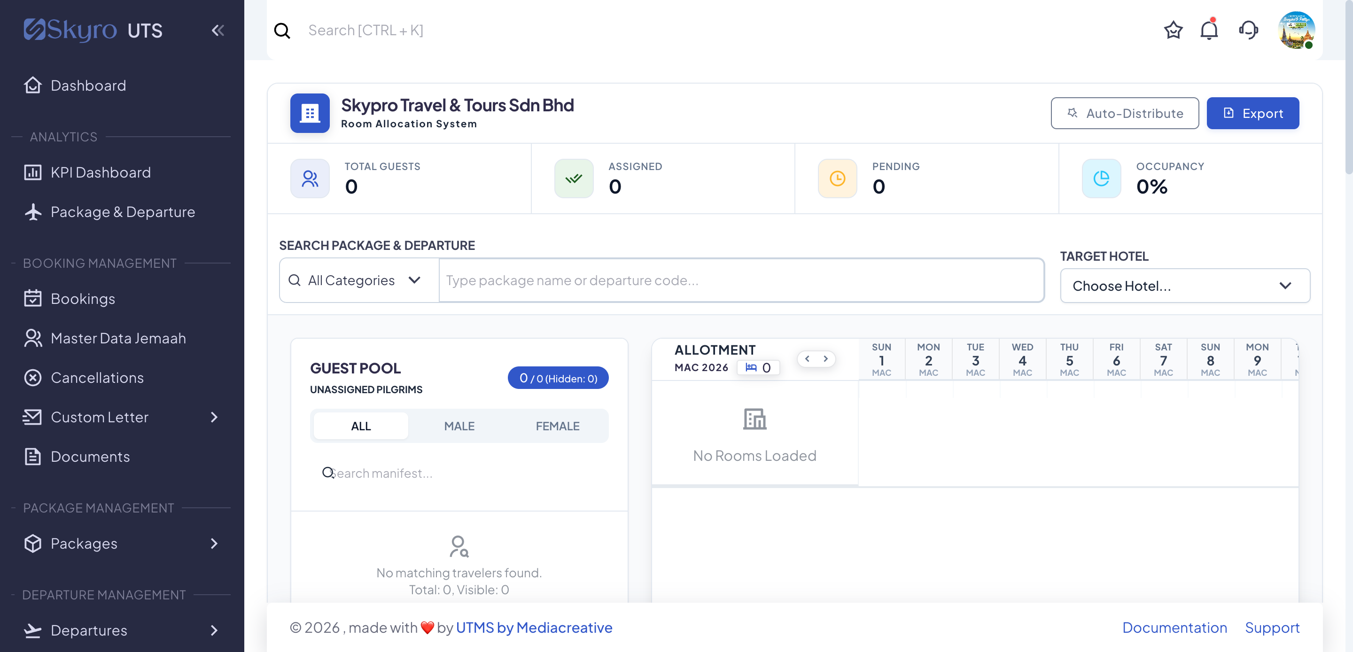Viewport: 1353px width, 652px height.
Task: Open All Categories dropdown
Action: coord(359,280)
